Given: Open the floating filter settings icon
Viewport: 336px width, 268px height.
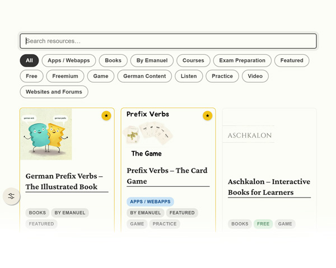Looking at the screenshot, I should pos(11,196).
